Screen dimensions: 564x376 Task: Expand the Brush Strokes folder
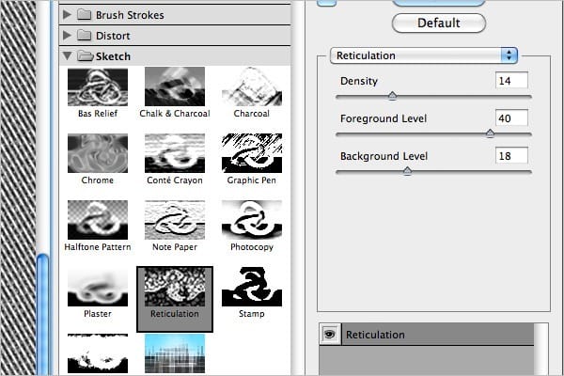tap(68, 15)
